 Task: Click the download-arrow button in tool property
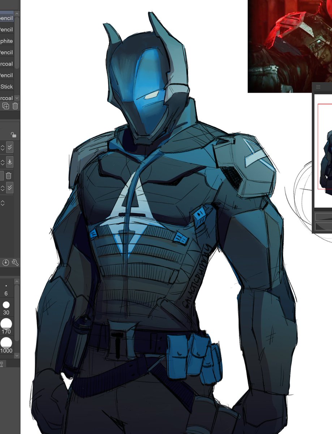(10, 162)
